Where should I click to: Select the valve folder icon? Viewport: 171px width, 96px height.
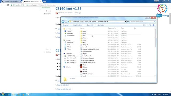81,42
